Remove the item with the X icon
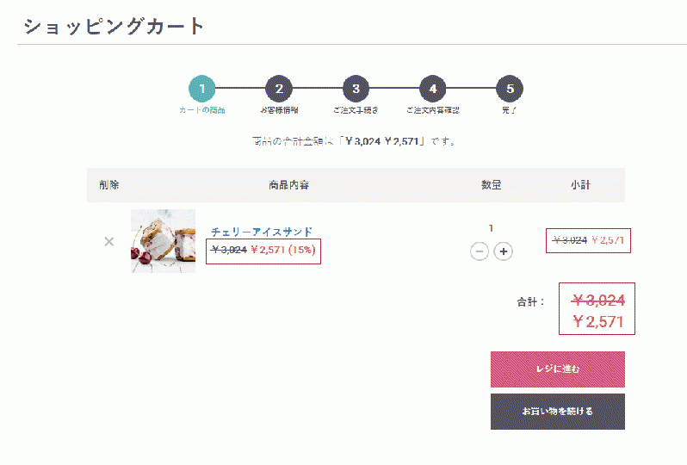Image resolution: width=687 pixels, height=465 pixels. pos(109,241)
